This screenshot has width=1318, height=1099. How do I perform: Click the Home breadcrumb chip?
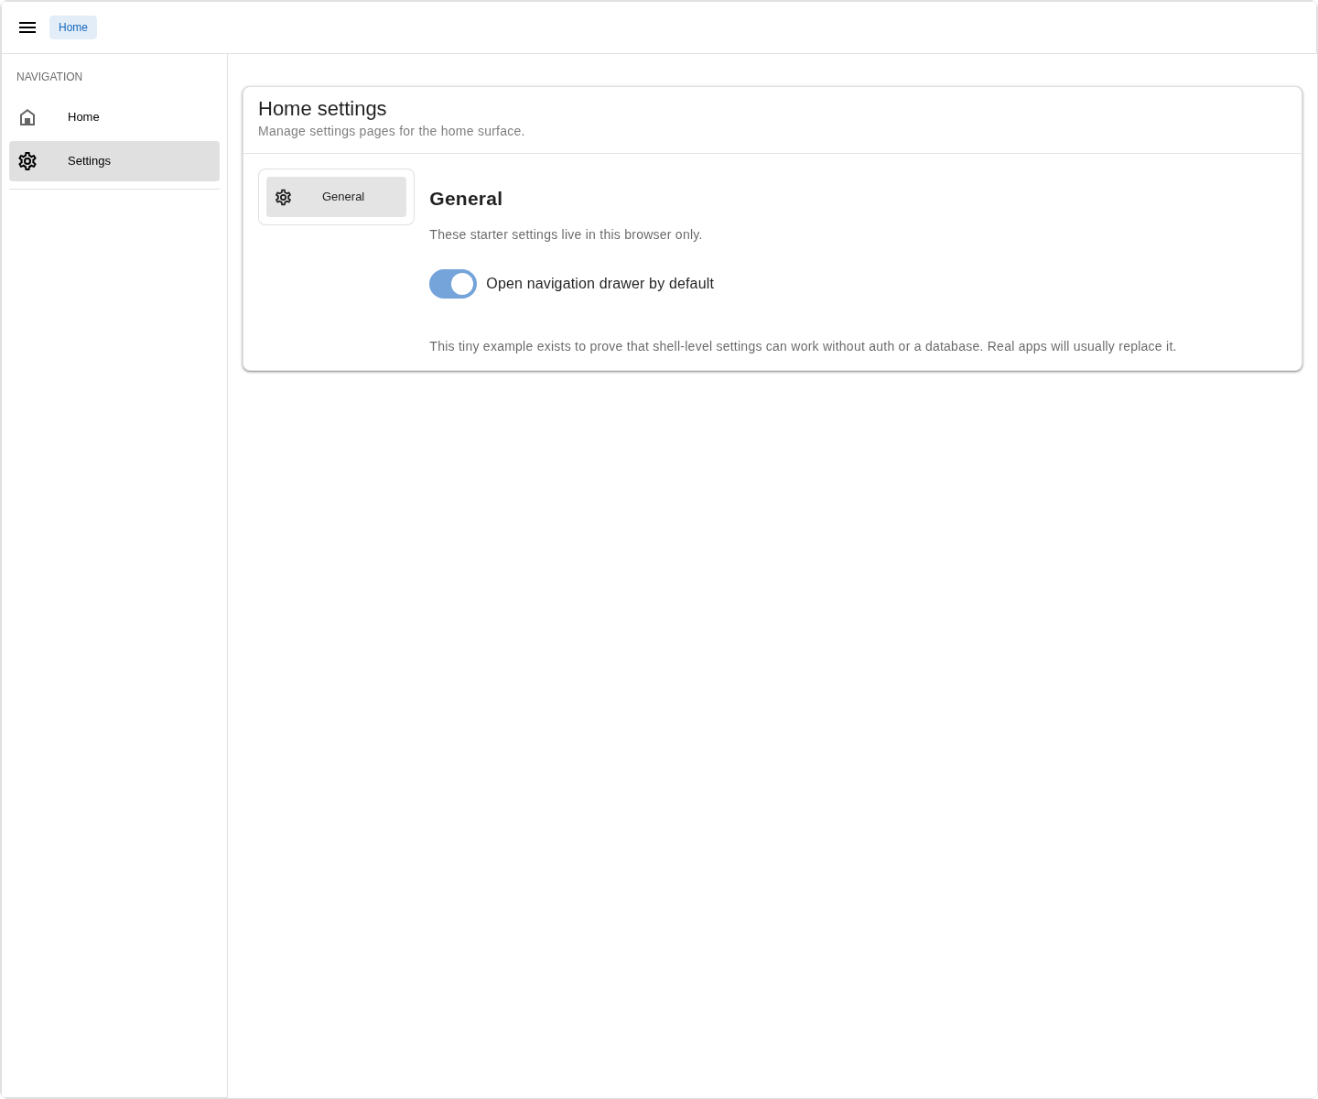(x=73, y=27)
